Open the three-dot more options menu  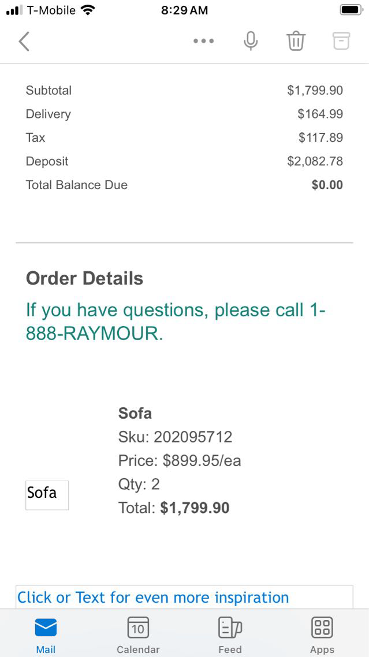click(x=204, y=41)
